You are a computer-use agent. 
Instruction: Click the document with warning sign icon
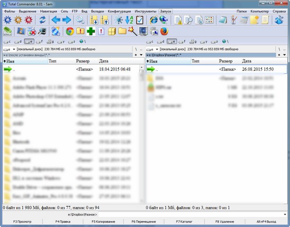[x=178, y=20]
